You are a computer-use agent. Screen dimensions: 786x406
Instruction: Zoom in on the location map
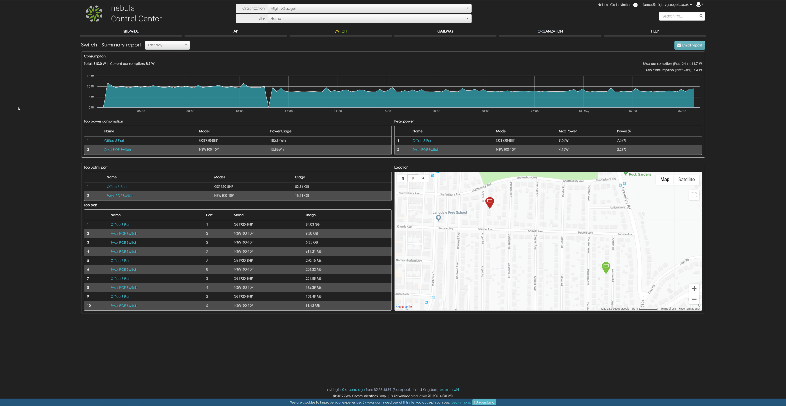point(694,289)
